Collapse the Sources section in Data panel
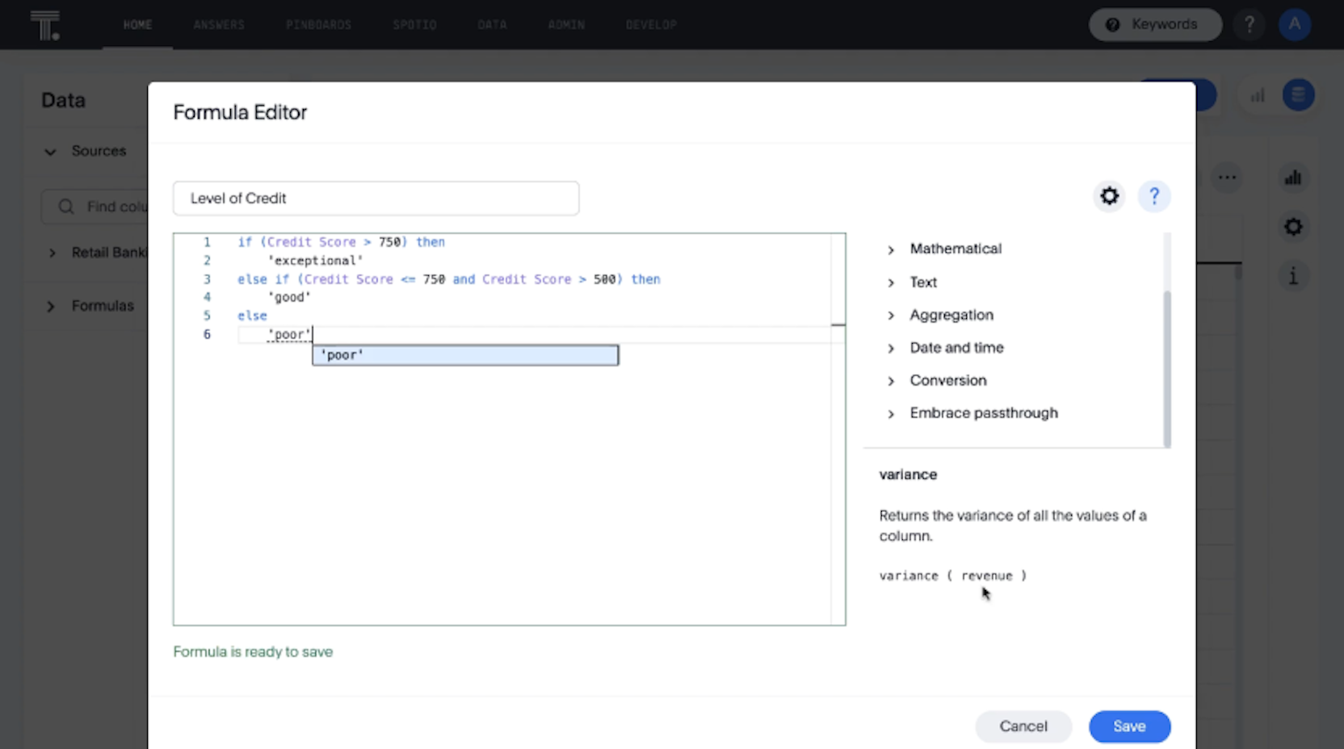Viewport: 1344px width, 749px height. click(x=50, y=152)
